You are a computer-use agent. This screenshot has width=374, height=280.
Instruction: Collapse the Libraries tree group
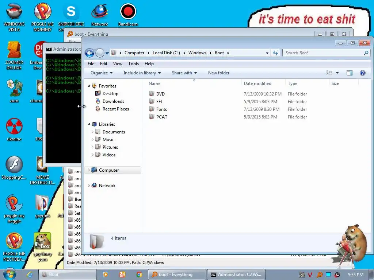(x=89, y=124)
